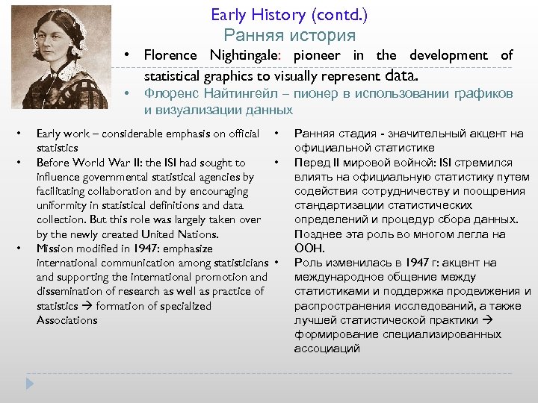
Task: Click 'Перед II мировой войной: ISI стремился'
Action: tap(403, 163)
